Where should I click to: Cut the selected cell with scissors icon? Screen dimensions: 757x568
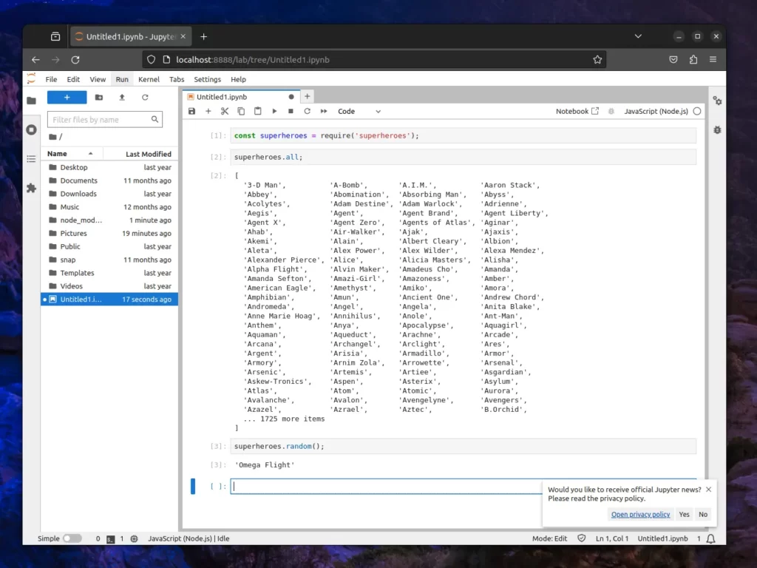click(x=225, y=111)
